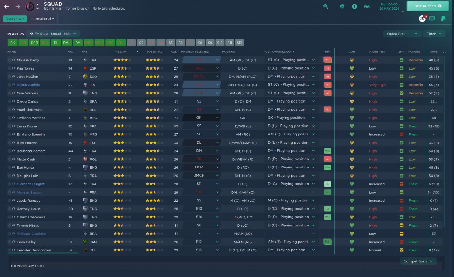
Task: Open Nicolò Zaniolo's player profile link
Action: point(28,85)
